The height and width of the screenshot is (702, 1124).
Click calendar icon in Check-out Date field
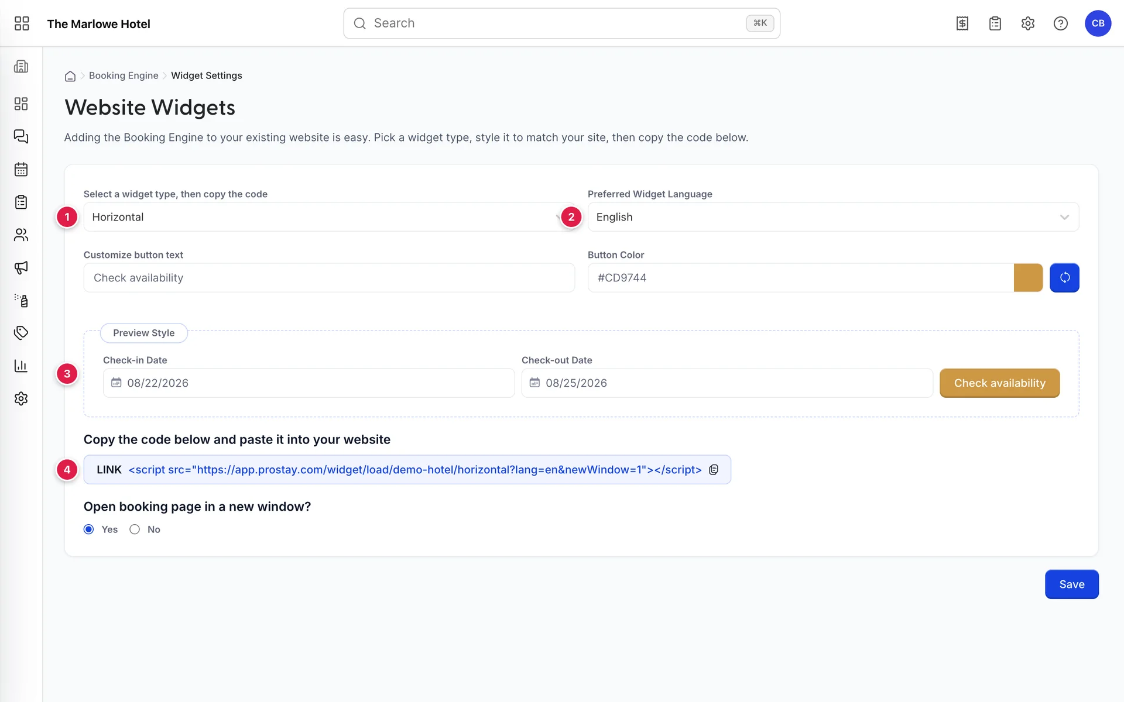point(534,383)
